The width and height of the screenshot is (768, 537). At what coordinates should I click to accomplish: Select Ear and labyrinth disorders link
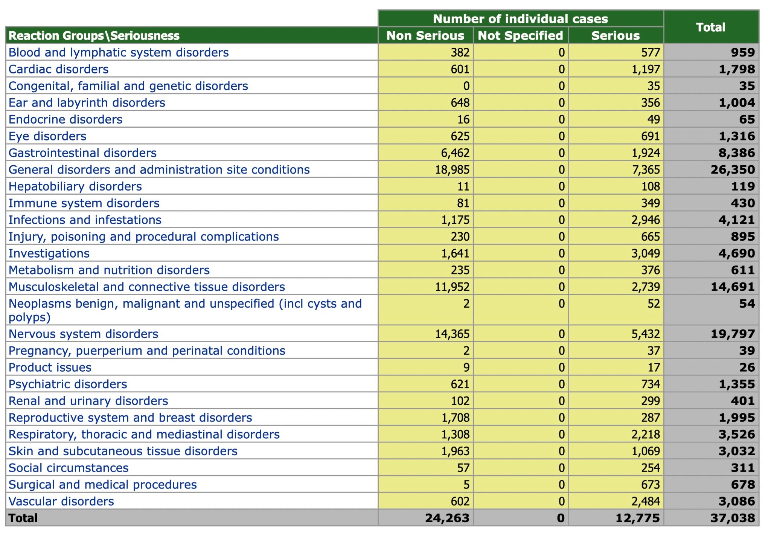pos(87,103)
